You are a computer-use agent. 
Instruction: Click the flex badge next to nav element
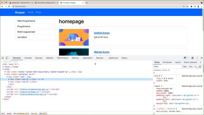pyautogui.click(x=80, y=72)
